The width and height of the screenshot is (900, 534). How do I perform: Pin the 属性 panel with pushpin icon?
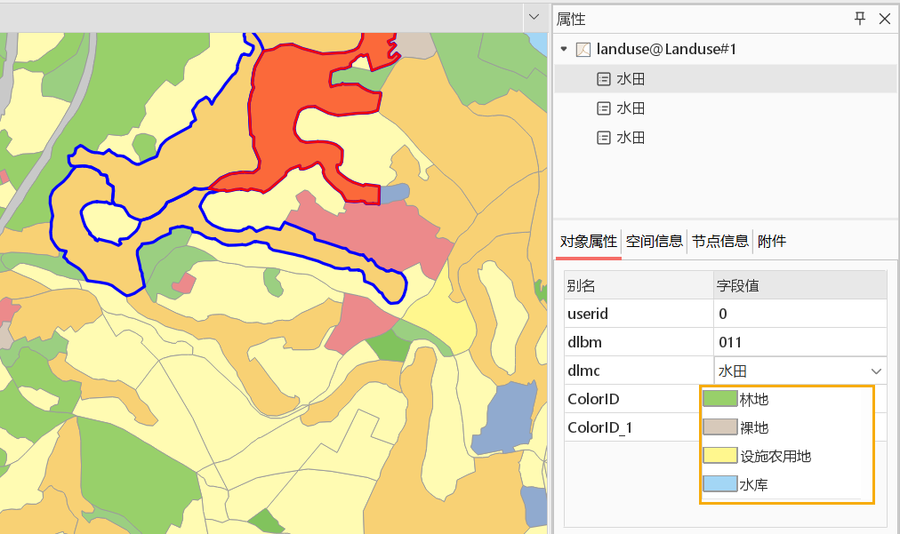(860, 19)
